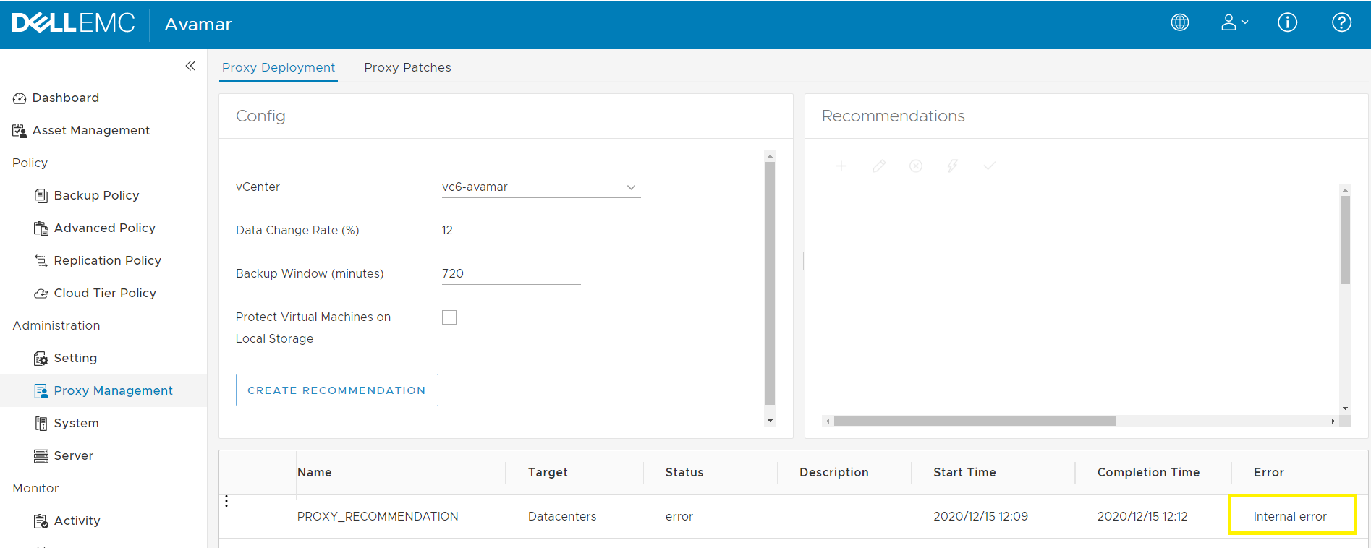Collapse the left navigation sidebar
Viewport: 1371px width, 548px height.
[190, 66]
